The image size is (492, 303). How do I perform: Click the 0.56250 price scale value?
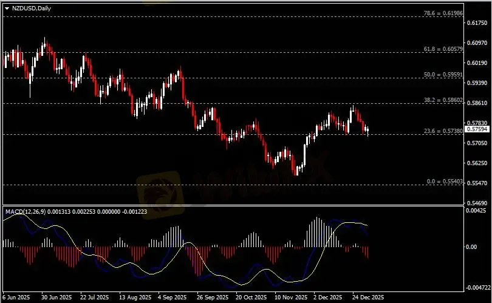[x=477, y=163]
